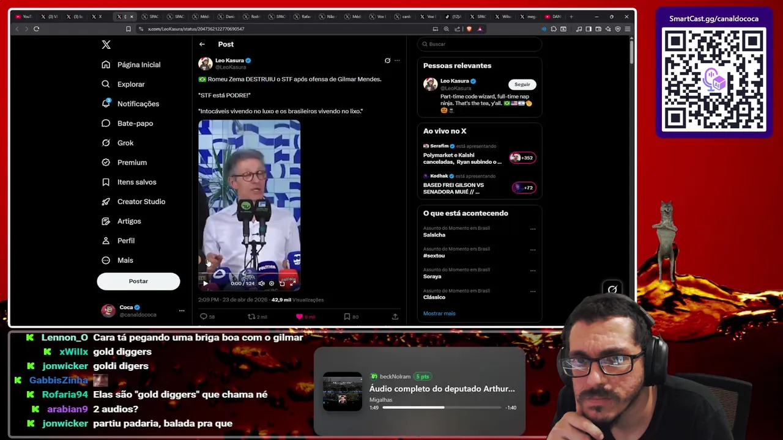The height and width of the screenshot is (440, 783).
Task: Open more options for Soraya trend
Action: pos(533,271)
